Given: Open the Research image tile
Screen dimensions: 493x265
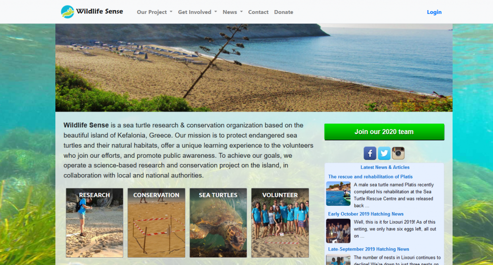Looking at the screenshot, I should pos(94,223).
